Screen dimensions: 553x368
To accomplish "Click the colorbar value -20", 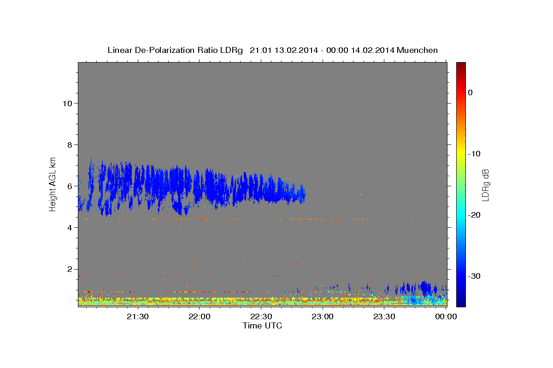I will click(x=474, y=215).
